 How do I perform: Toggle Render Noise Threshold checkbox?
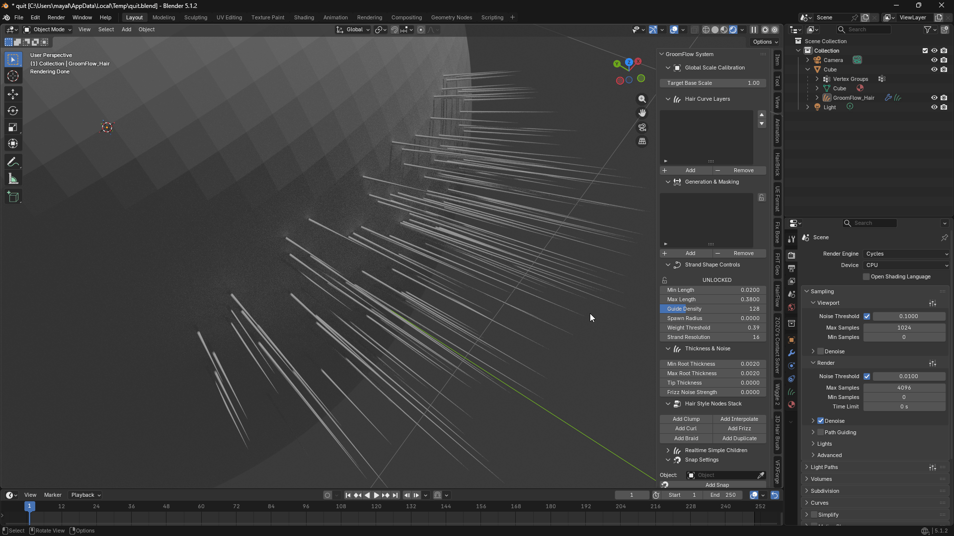coord(867,377)
